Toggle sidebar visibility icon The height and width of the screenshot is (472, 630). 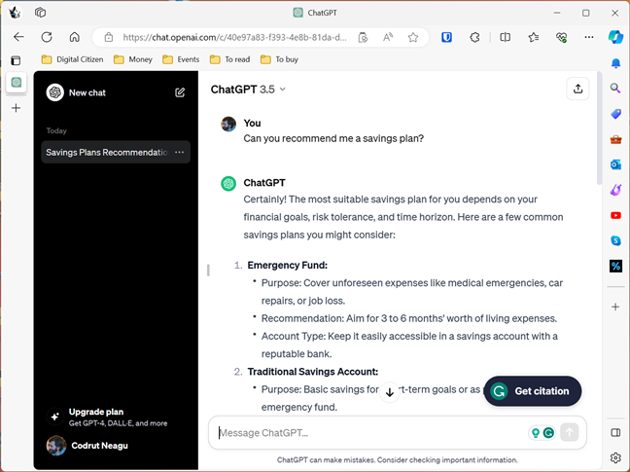point(615,433)
